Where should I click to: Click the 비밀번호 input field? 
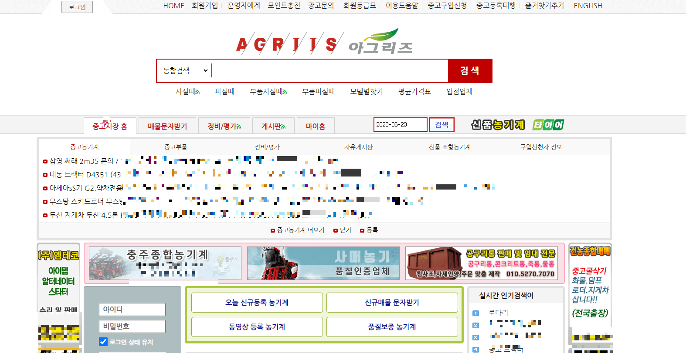pos(132,326)
